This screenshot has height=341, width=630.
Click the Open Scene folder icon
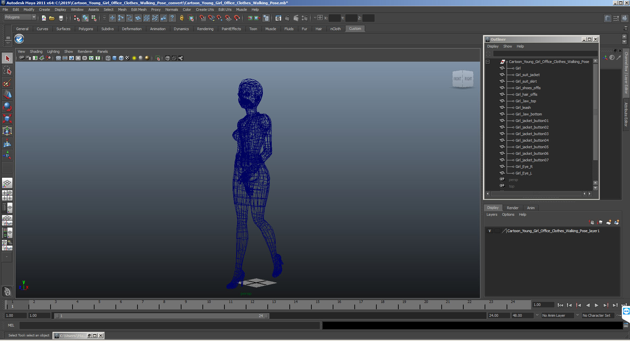pyautogui.click(x=52, y=18)
